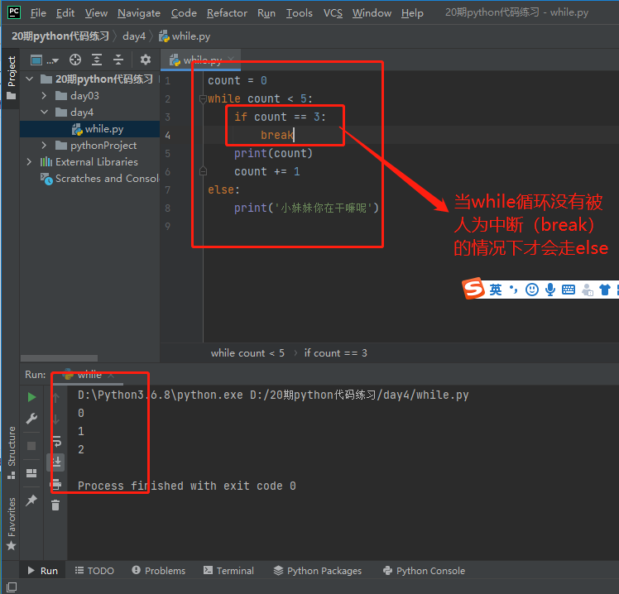This screenshot has height=594, width=619.
Task: Switch Sogou input language 英 button
Action: coord(496,290)
